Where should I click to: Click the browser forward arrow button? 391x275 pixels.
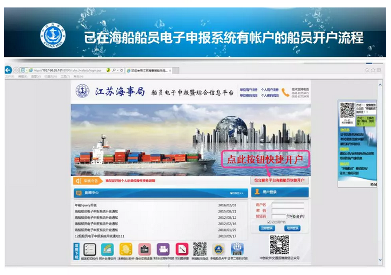[x=16, y=70]
